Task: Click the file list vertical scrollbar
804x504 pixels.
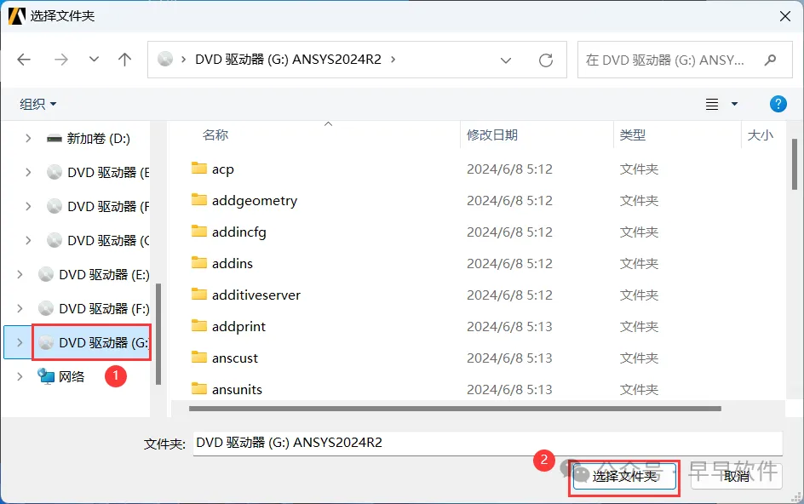Action: pos(795,164)
